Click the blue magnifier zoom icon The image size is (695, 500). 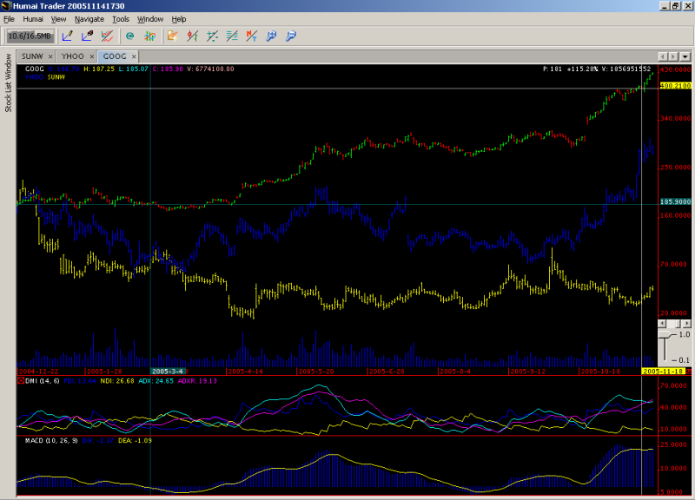(x=271, y=36)
